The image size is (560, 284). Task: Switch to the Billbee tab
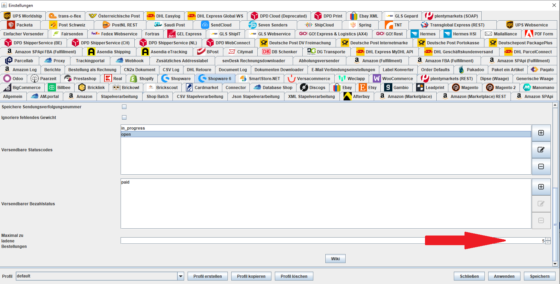59,87
